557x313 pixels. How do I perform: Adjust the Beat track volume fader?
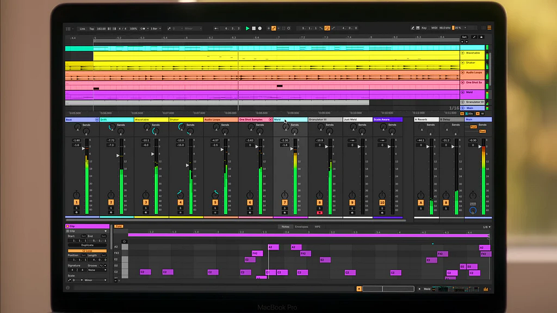(83, 149)
